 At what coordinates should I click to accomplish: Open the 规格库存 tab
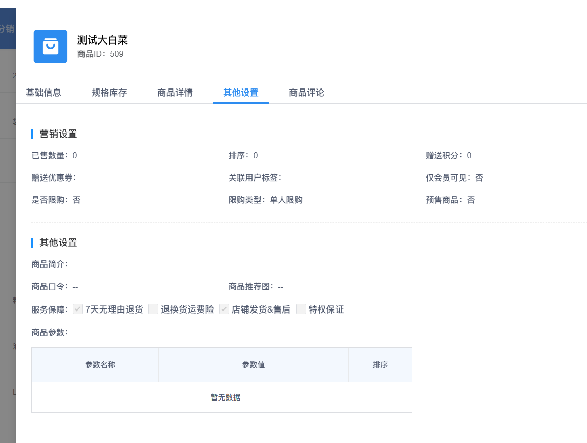(x=109, y=93)
